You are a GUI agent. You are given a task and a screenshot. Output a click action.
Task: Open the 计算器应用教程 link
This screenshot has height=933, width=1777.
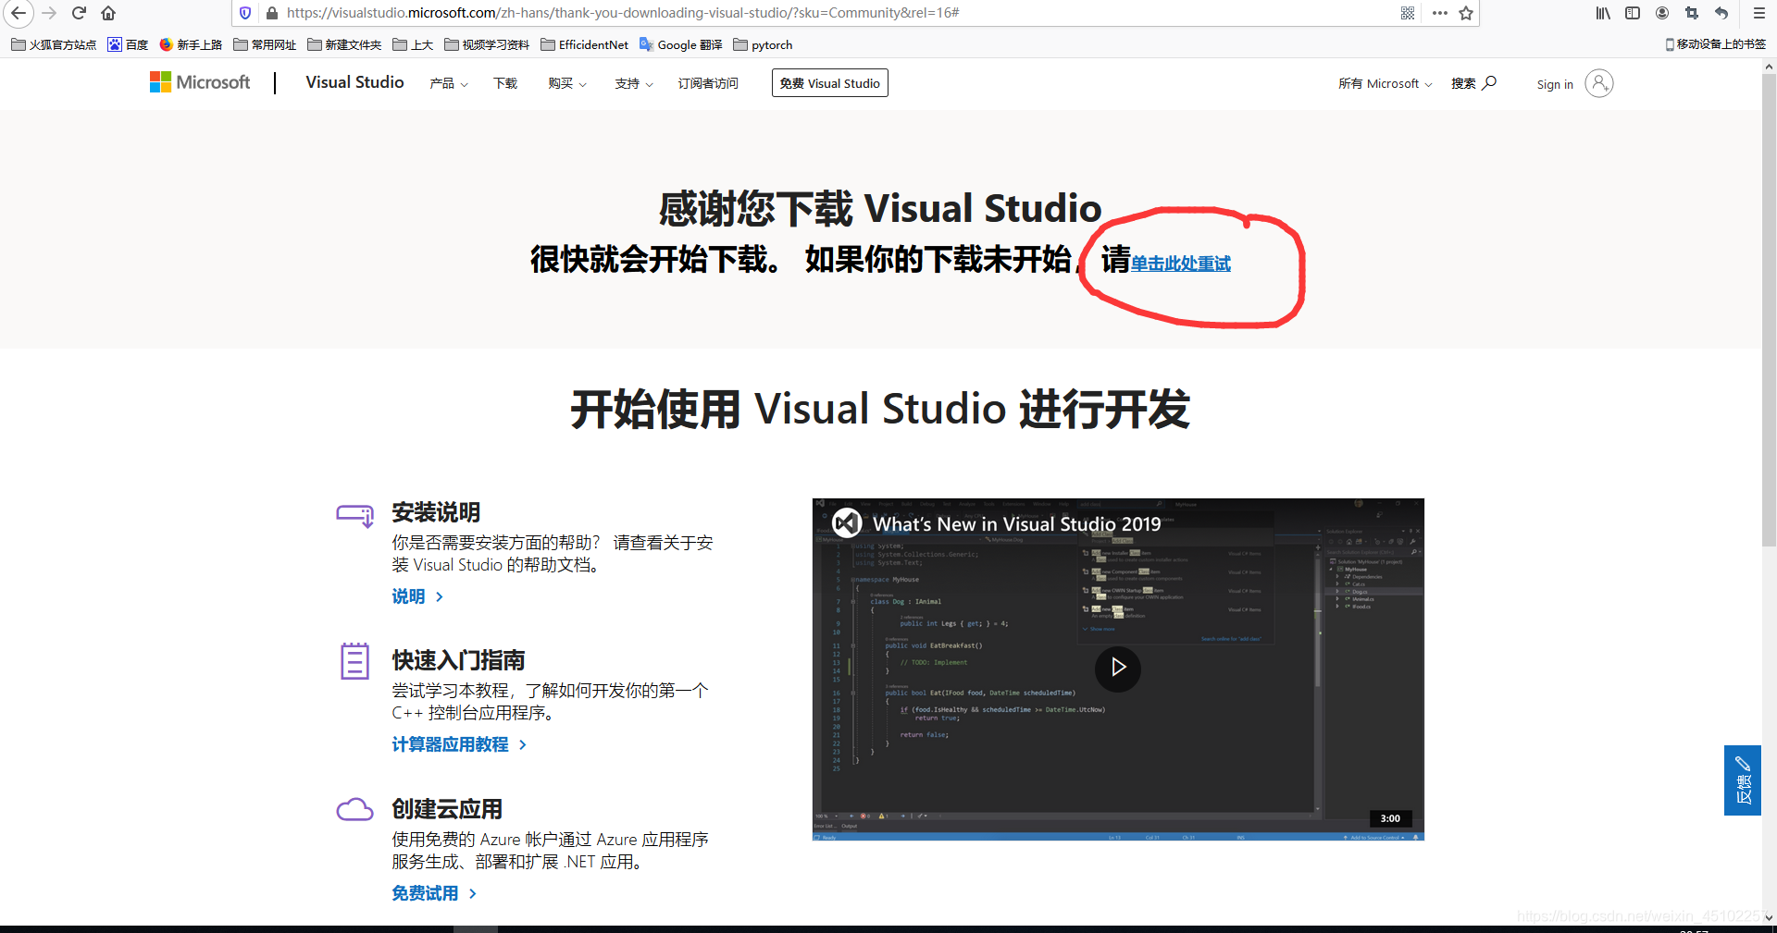tap(459, 744)
